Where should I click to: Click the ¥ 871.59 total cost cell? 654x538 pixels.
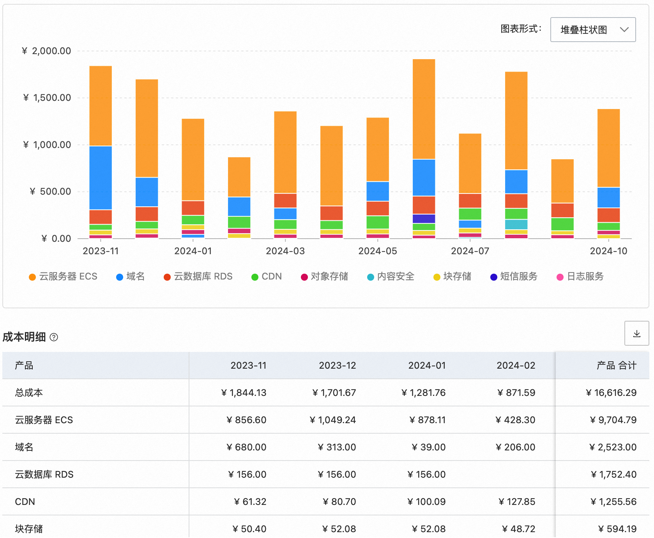tap(516, 393)
